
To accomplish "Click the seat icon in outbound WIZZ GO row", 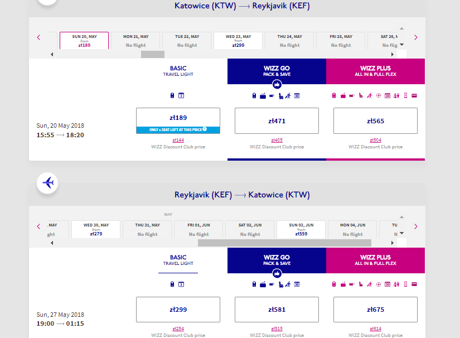I will pos(279,95).
